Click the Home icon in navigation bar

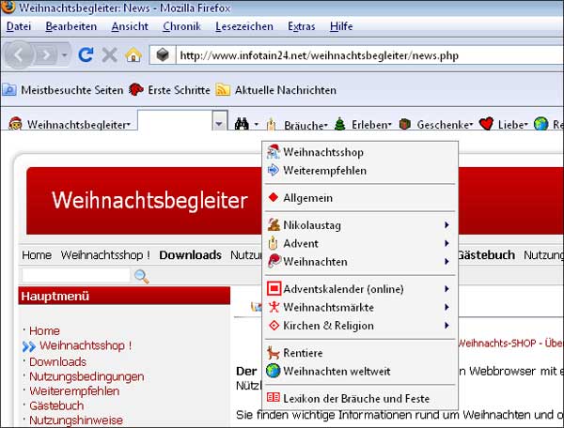coord(133,55)
